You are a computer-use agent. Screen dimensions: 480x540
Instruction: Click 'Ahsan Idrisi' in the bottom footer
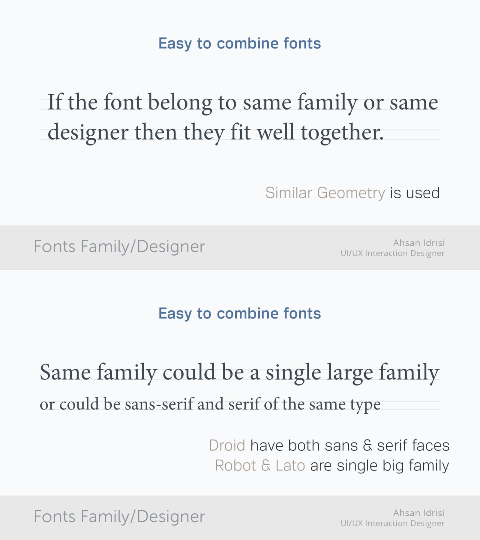(x=419, y=513)
